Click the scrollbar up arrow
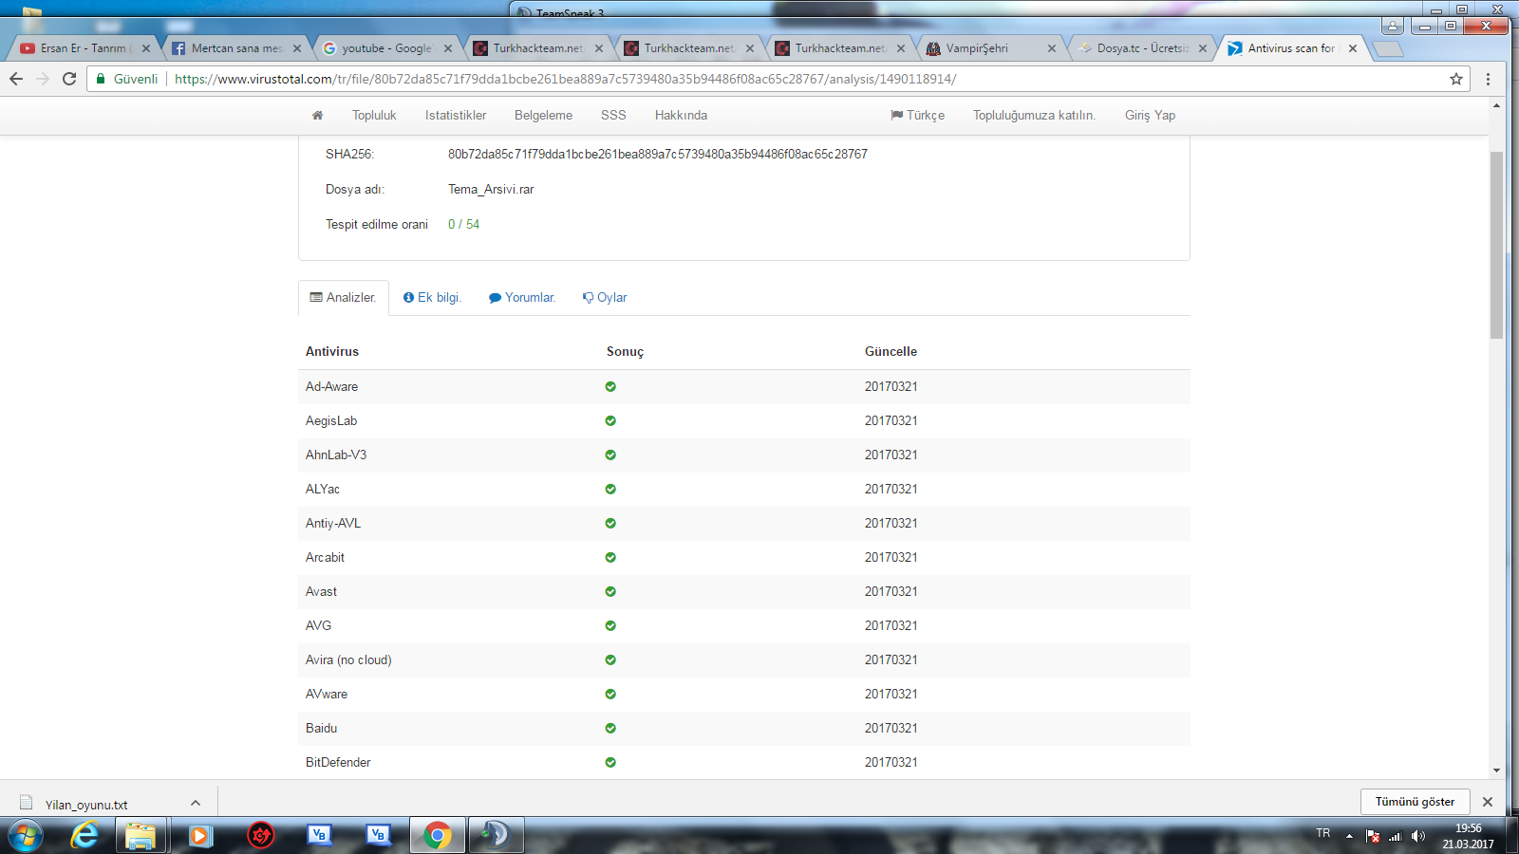1519x854 pixels. click(x=1496, y=105)
